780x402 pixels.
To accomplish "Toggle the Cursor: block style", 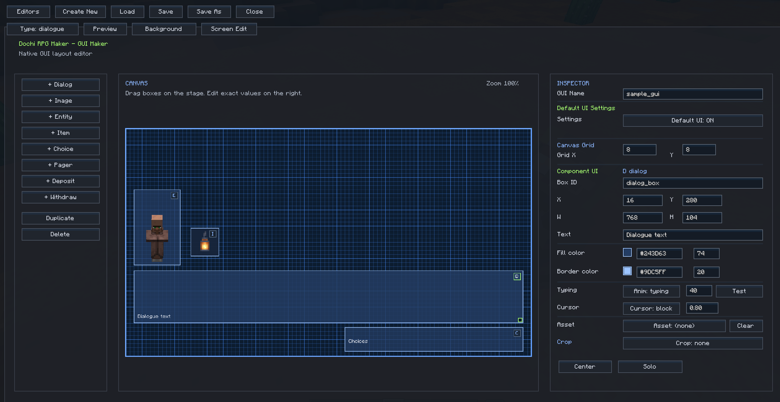I will [x=651, y=309].
